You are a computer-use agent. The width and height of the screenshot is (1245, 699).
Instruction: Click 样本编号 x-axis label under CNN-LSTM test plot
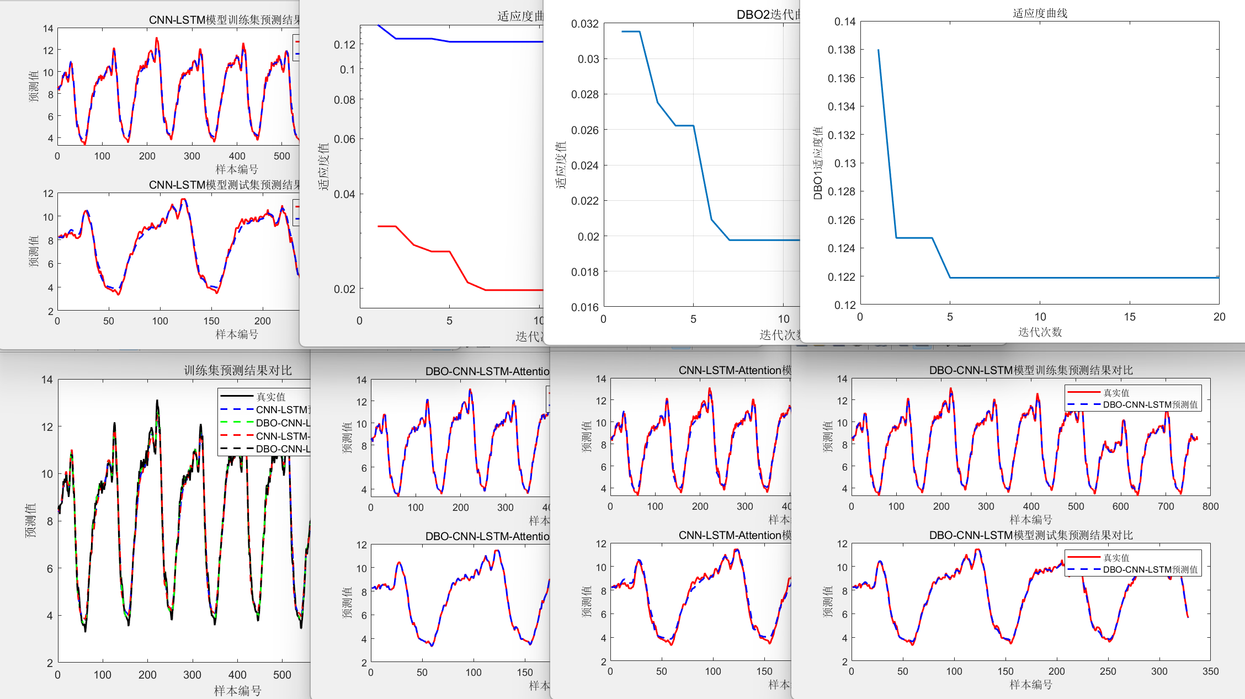(237, 334)
